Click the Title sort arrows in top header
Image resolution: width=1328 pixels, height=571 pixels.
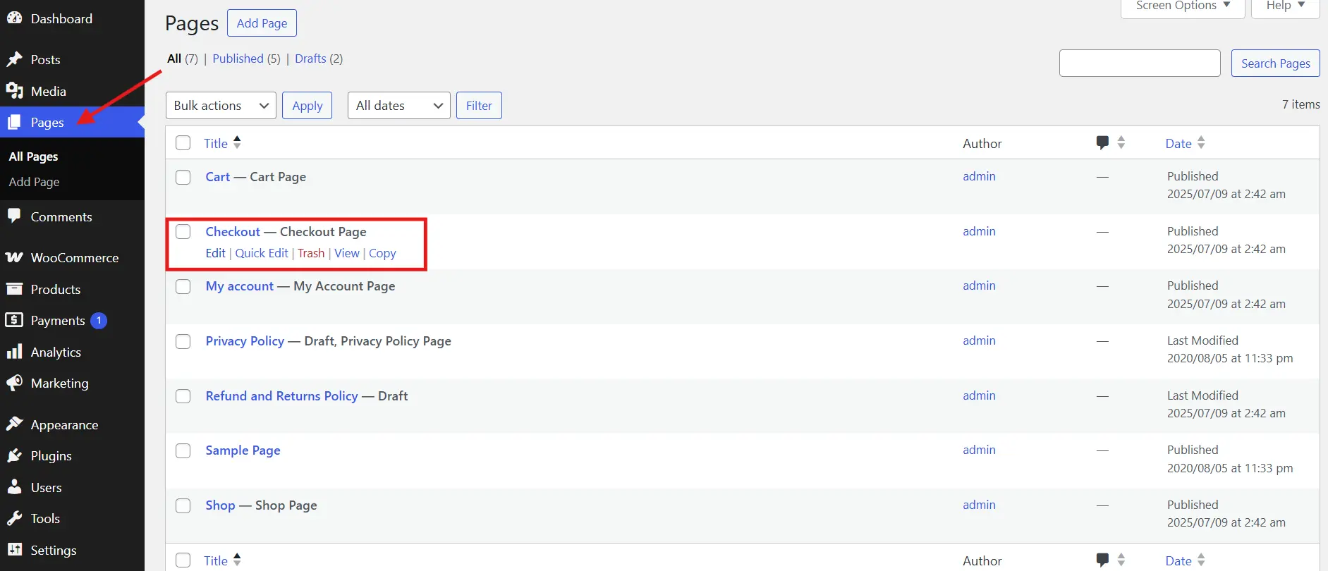[237, 142]
